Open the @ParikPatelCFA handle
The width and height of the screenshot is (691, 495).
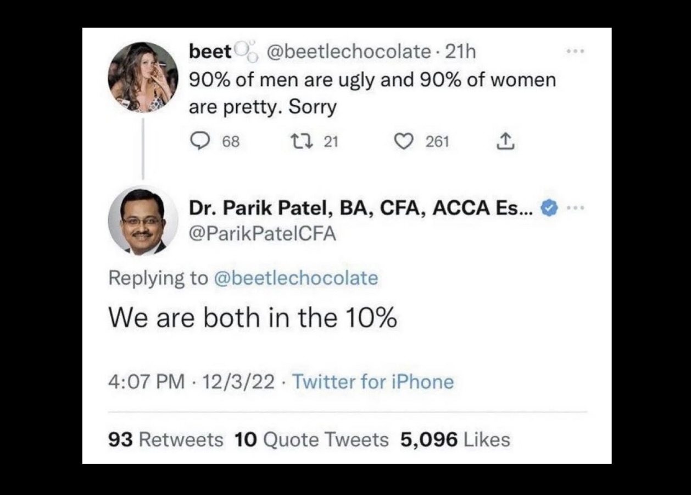pos(262,234)
